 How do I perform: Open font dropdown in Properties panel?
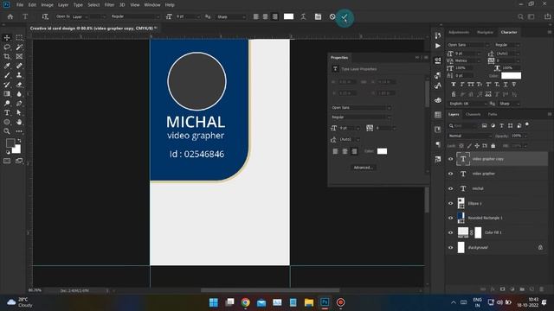tap(361, 107)
